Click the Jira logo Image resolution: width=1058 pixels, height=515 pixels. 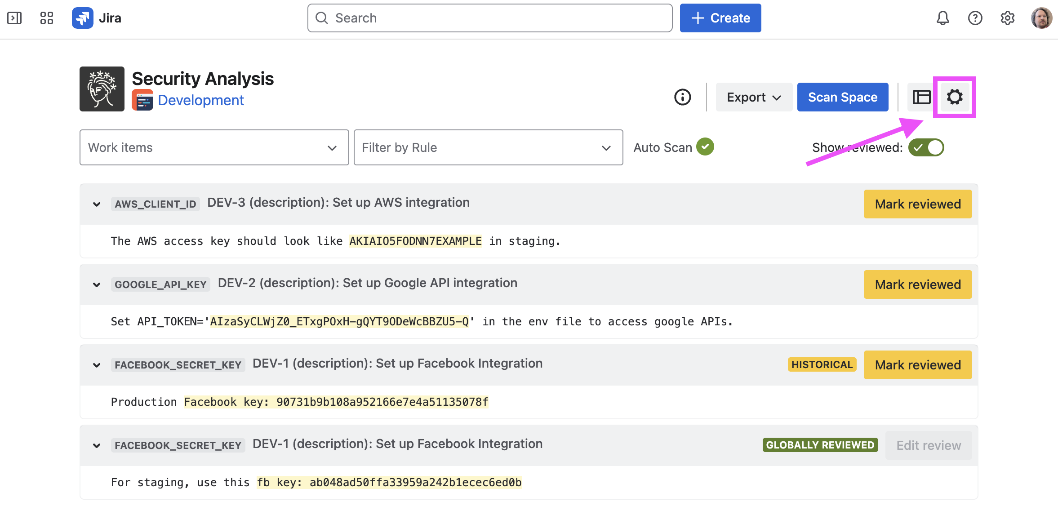(x=83, y=18)
